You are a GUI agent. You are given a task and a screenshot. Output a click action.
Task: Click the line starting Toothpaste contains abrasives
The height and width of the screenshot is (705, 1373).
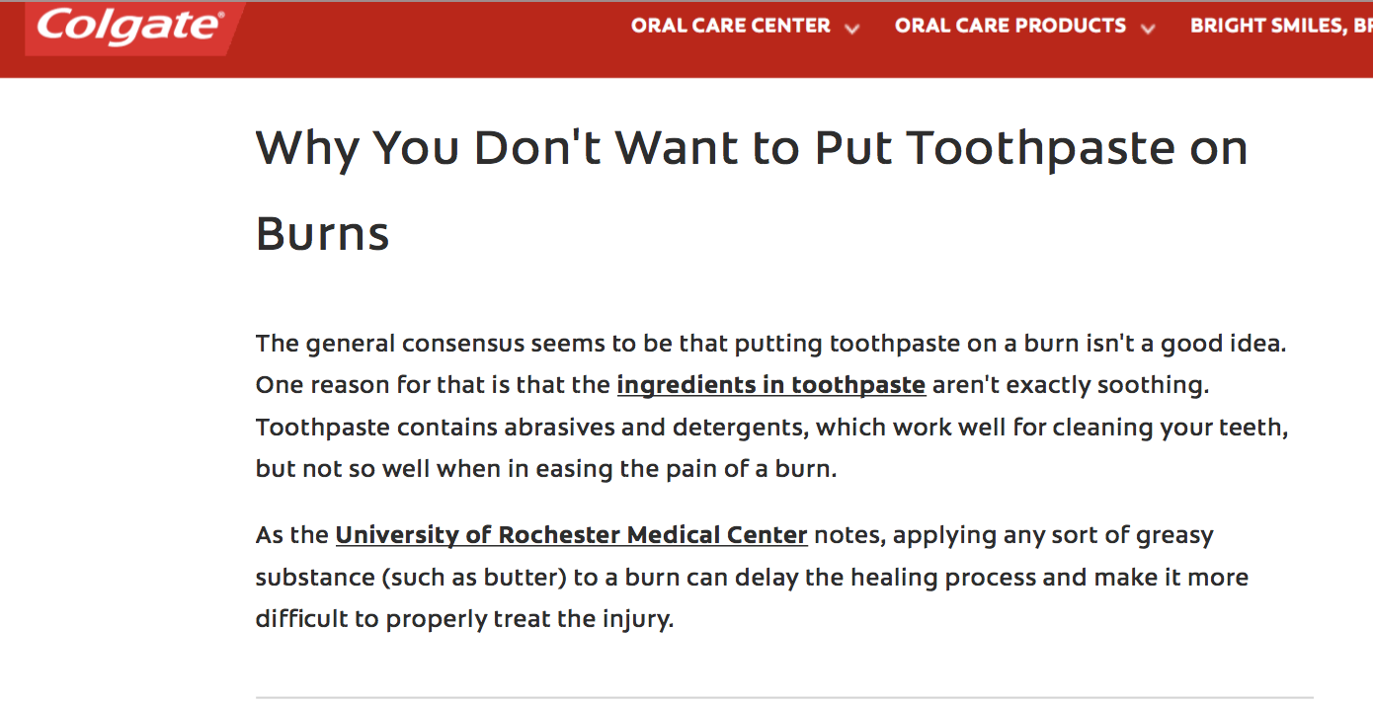tap(772, 428)
